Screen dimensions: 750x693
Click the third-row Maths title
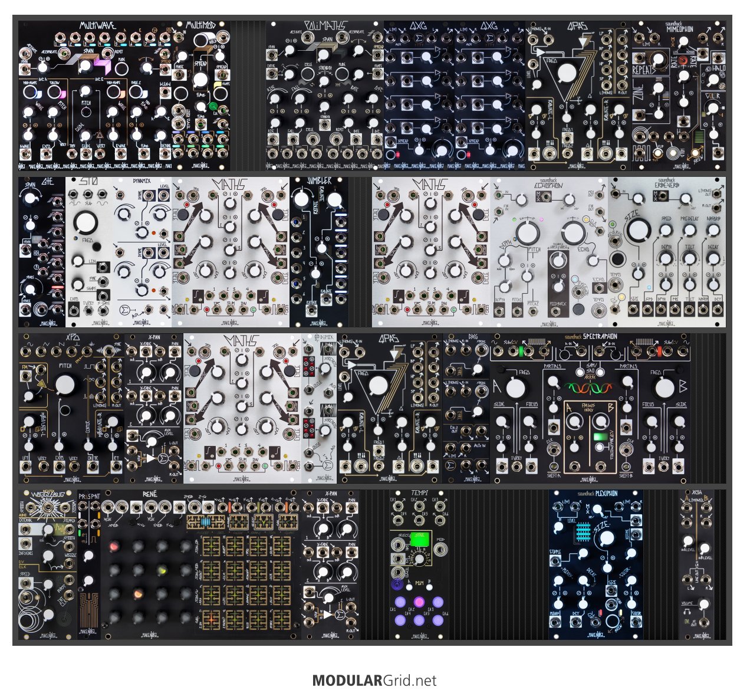[x=242, y=341]
